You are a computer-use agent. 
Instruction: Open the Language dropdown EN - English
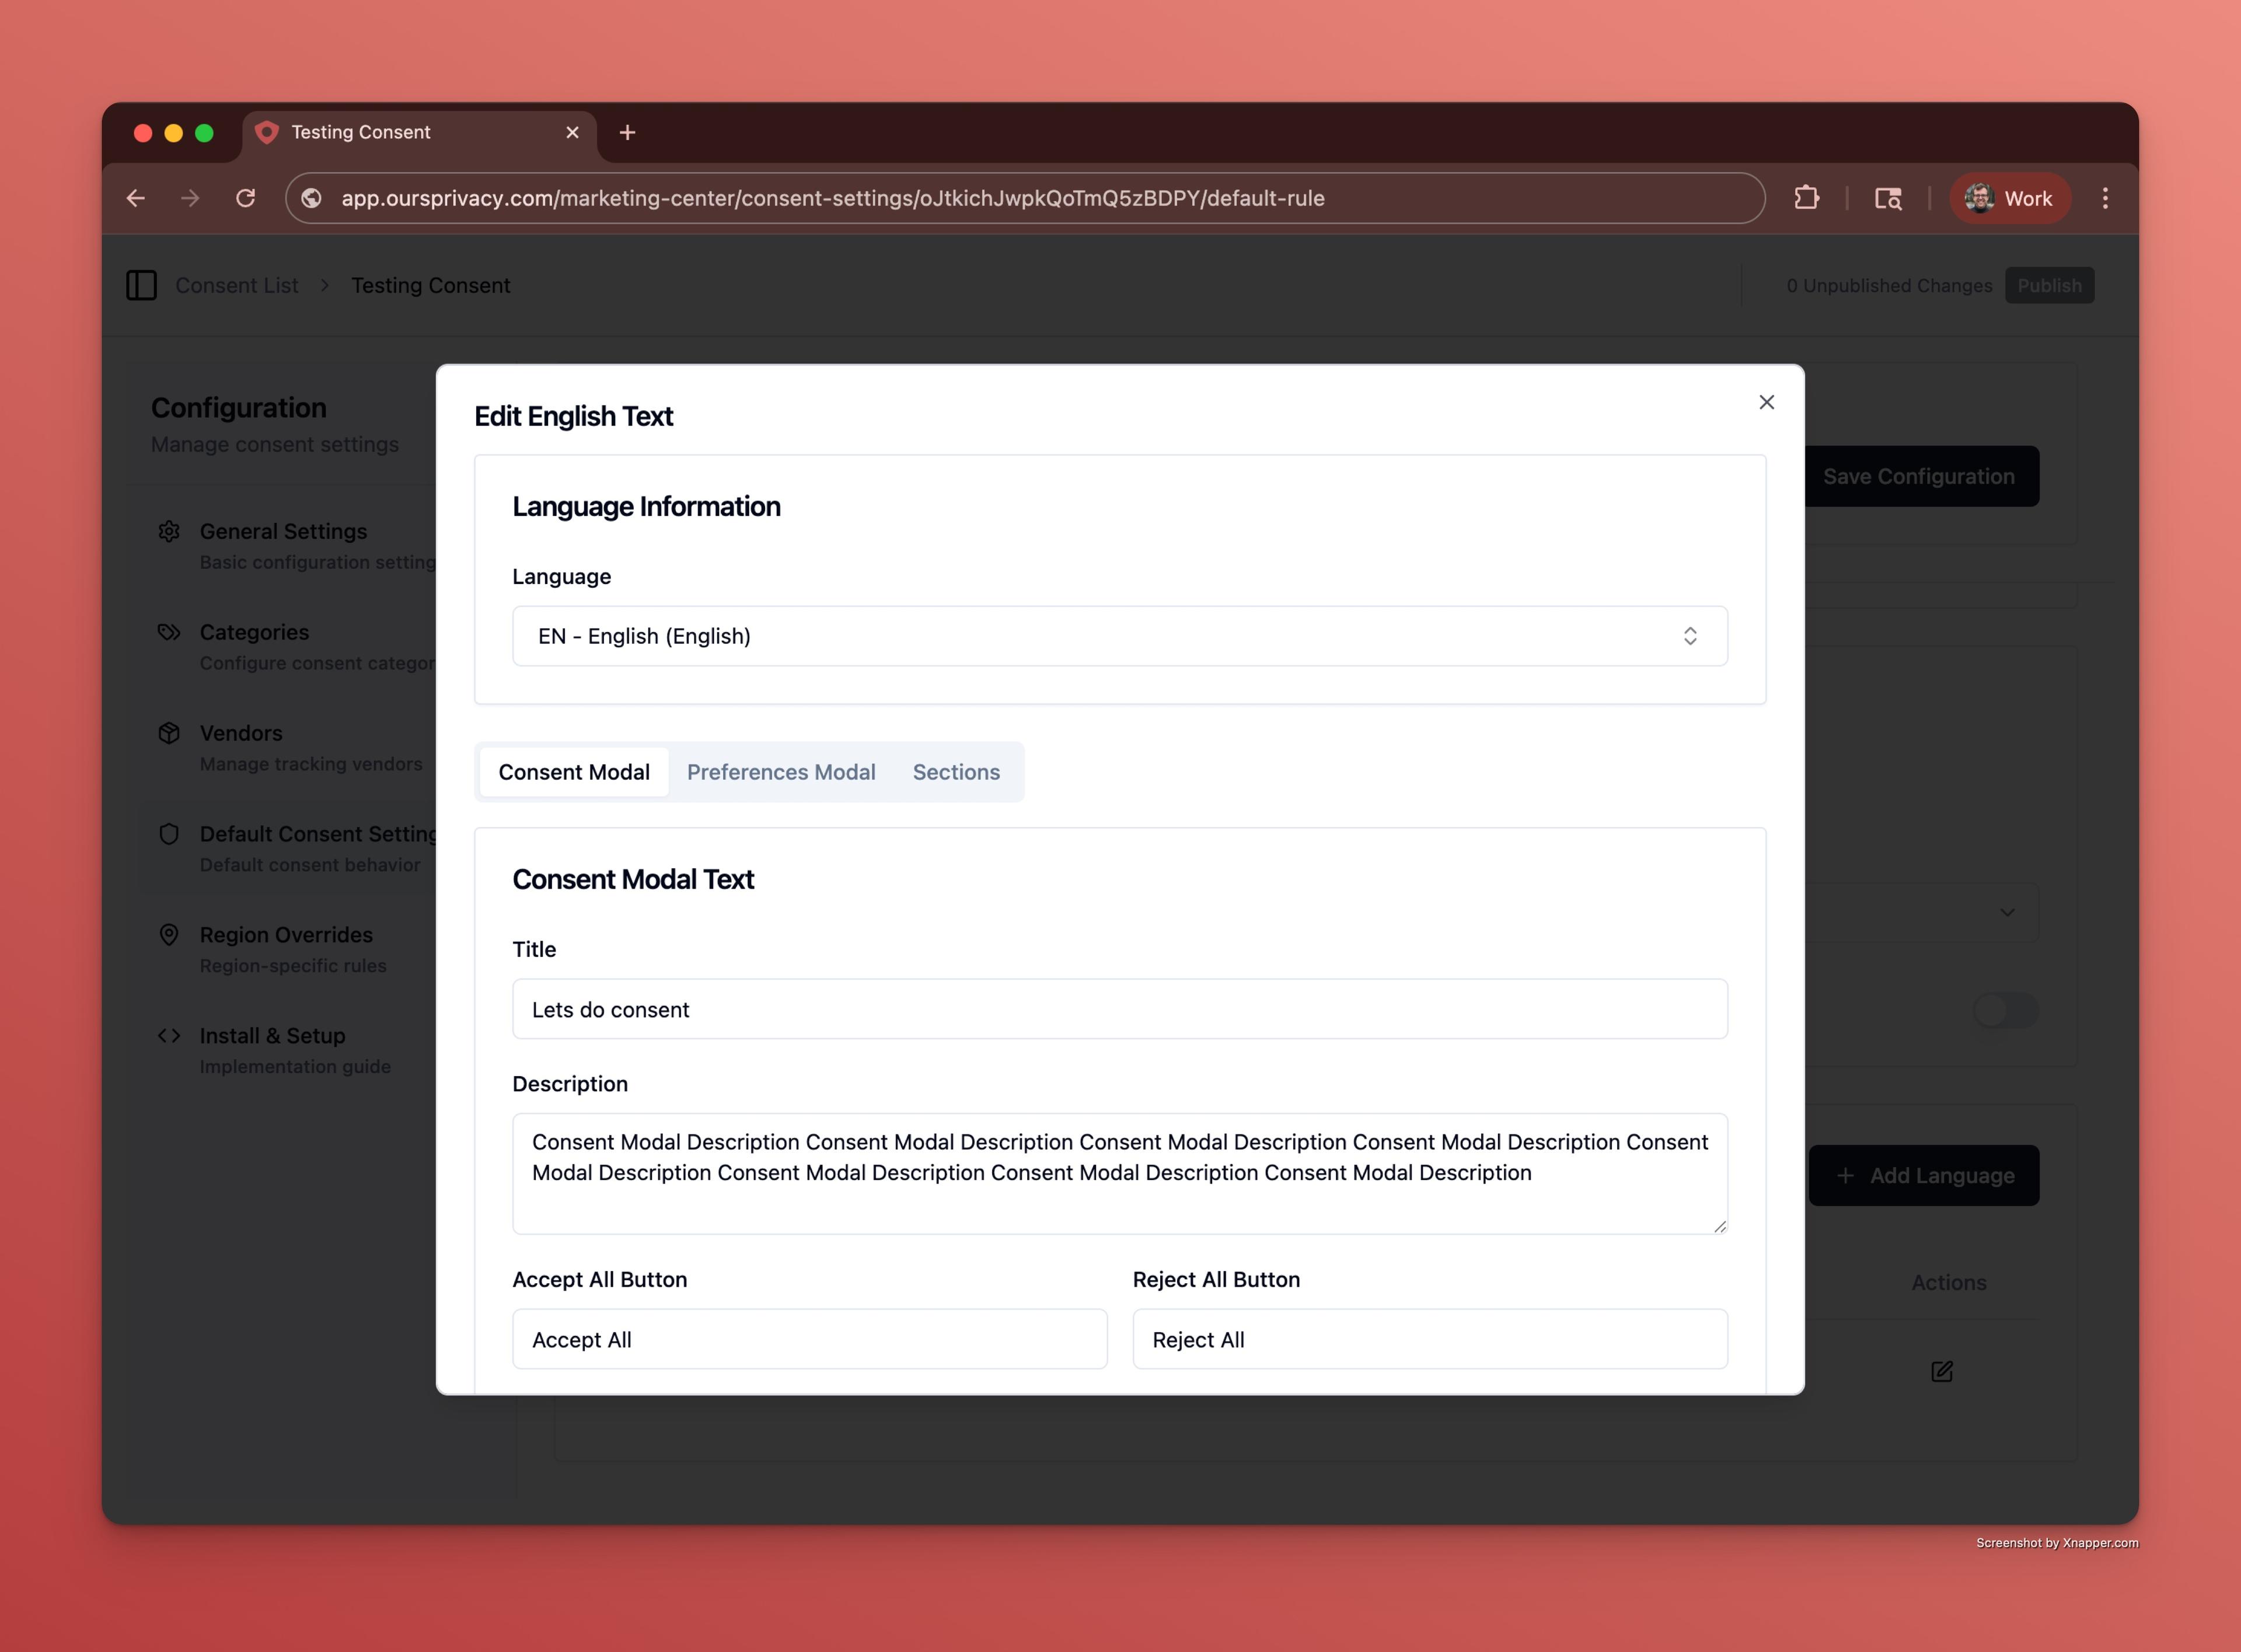[x=1119, y=636]
